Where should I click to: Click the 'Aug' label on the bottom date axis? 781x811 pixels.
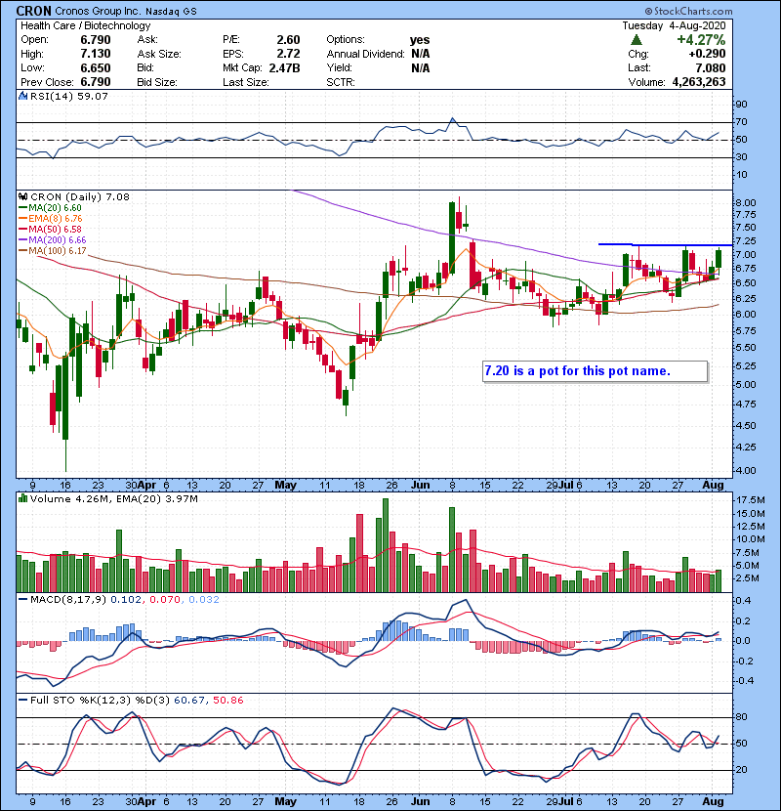(713, 801)
